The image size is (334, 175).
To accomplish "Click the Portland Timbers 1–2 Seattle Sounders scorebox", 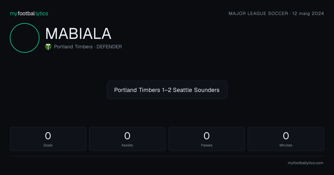I will coord(167,90).
